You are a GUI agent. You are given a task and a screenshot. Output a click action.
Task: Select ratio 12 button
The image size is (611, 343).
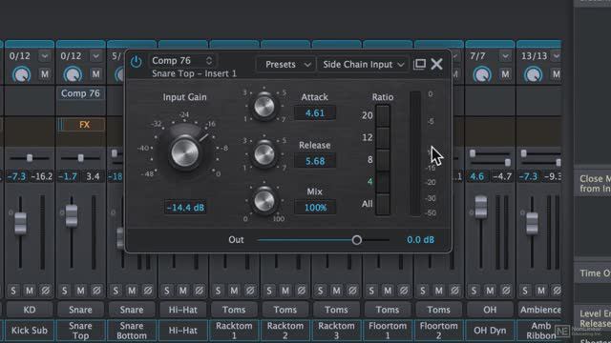[x=382, y=137]
